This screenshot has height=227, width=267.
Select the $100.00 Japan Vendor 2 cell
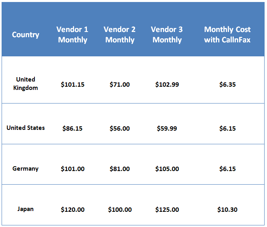click(120, 210)
